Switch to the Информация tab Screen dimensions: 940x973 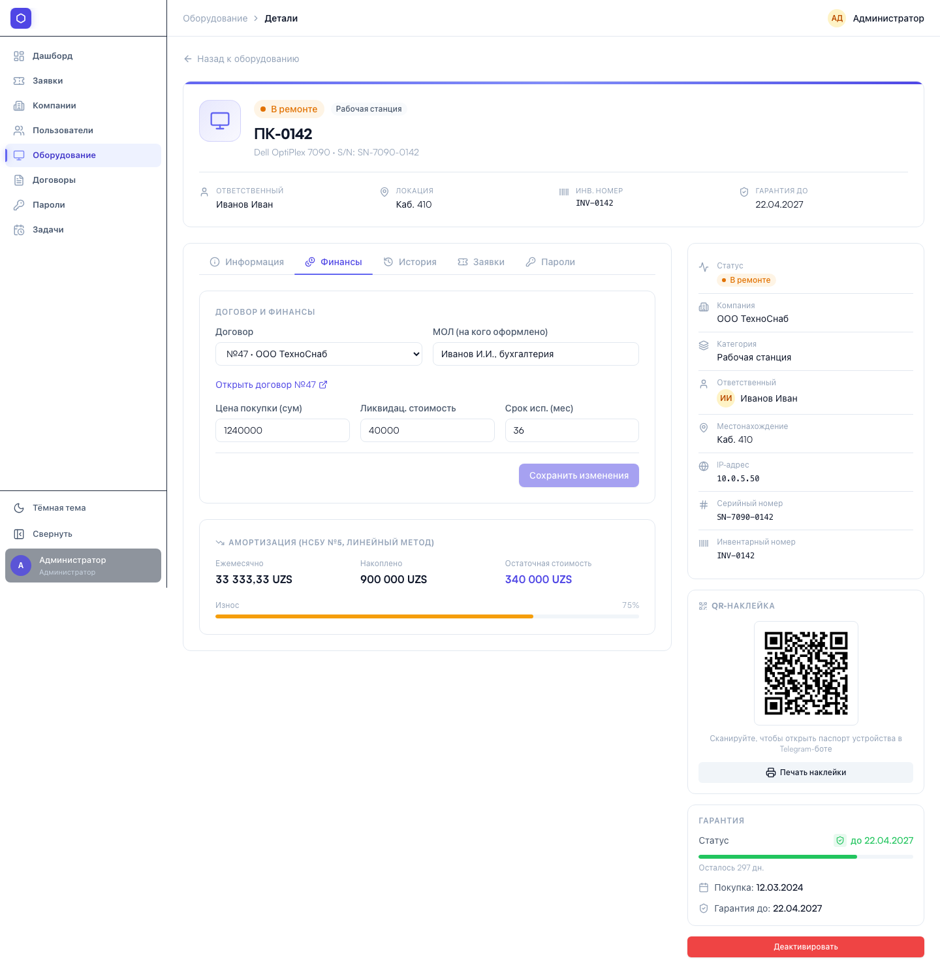pyautogui.click(x=247, y=262)
